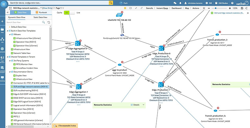Image resolution: width=250 pixels, height=128 pixels.
Task: Click the share map icon
Action: [x=246, y=8]
